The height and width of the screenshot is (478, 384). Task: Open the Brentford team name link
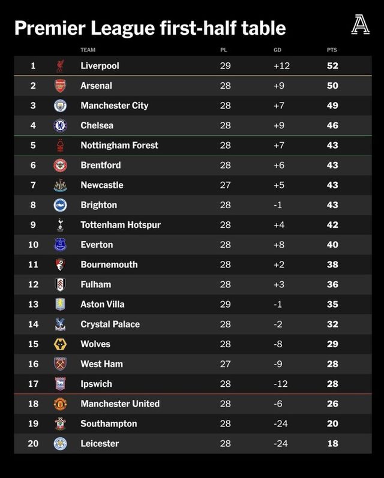(x=101, y=165)
